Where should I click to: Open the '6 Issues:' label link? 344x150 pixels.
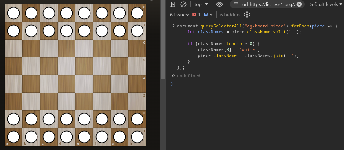(180, 15)
